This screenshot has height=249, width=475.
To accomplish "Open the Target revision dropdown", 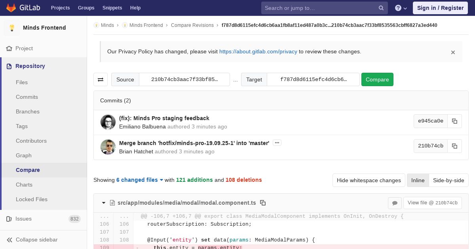I will (x=313, y=79).
